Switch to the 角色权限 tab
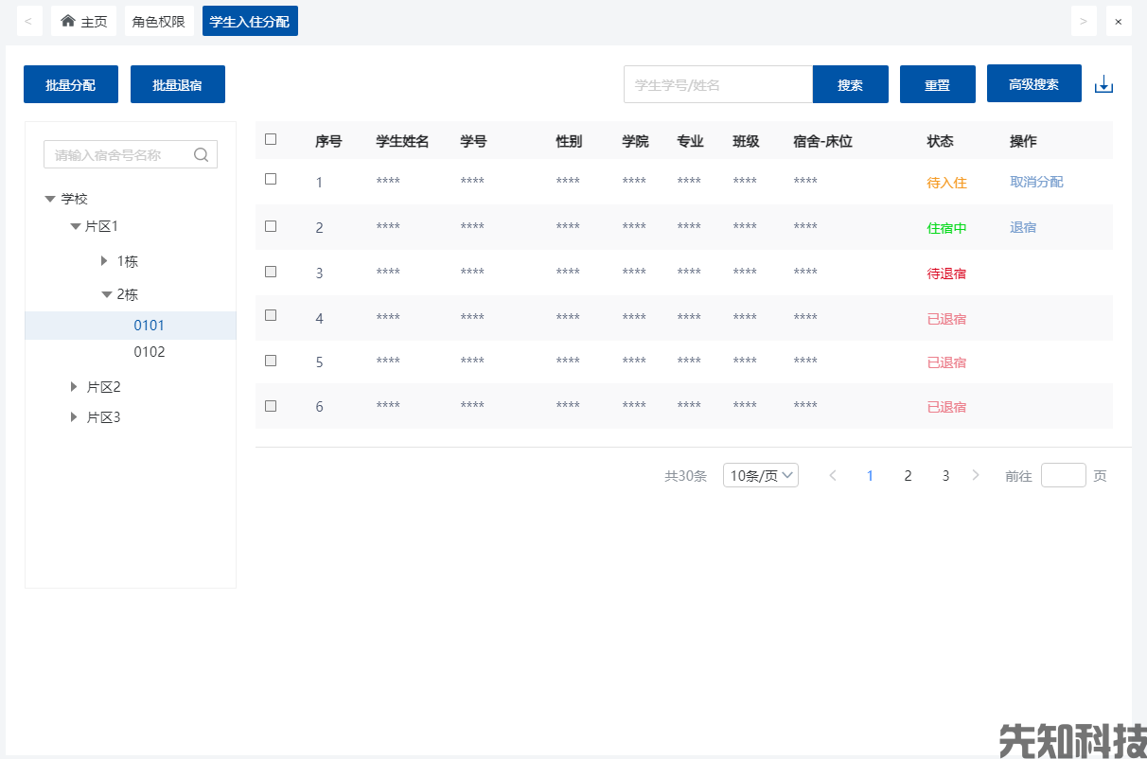Image resolution: width=1147 pixels, height=759 pixels. [x=159, y=21]
